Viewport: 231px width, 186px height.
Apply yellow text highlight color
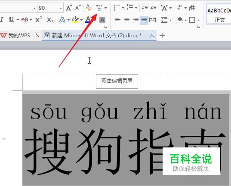pos(75,20)
